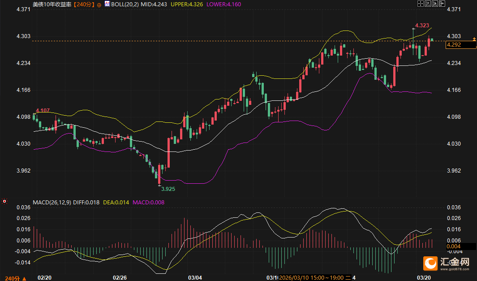
Task: Click the orange double-arrow price marker
Action: click(x=474, y=40)
